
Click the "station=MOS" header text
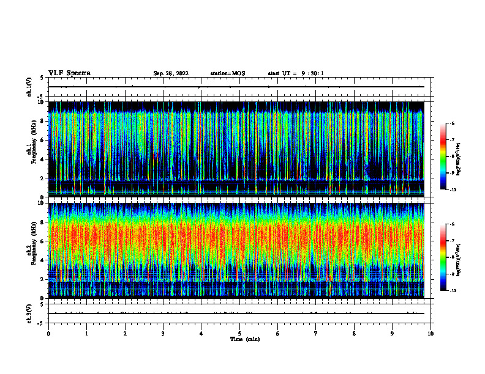pos(228,73)
